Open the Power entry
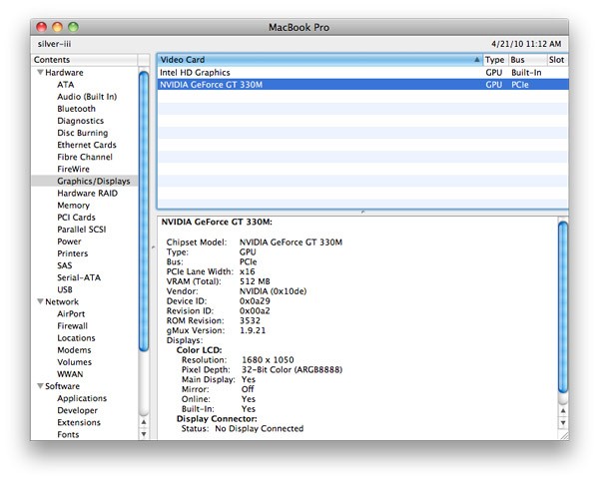599x482 pixels. [x=69, y=241]
